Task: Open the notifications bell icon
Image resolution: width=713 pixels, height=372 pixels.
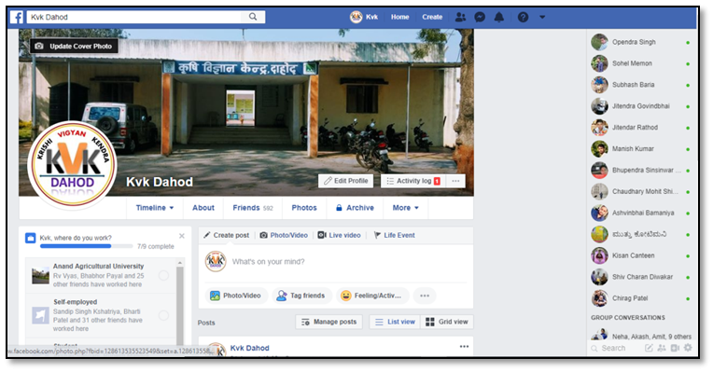Action: [499, 18]
